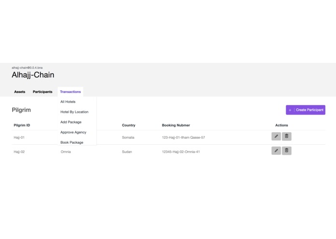336x239 pixels.
Task: Click the Create Participant button
Action: click(x=306, y=110)
